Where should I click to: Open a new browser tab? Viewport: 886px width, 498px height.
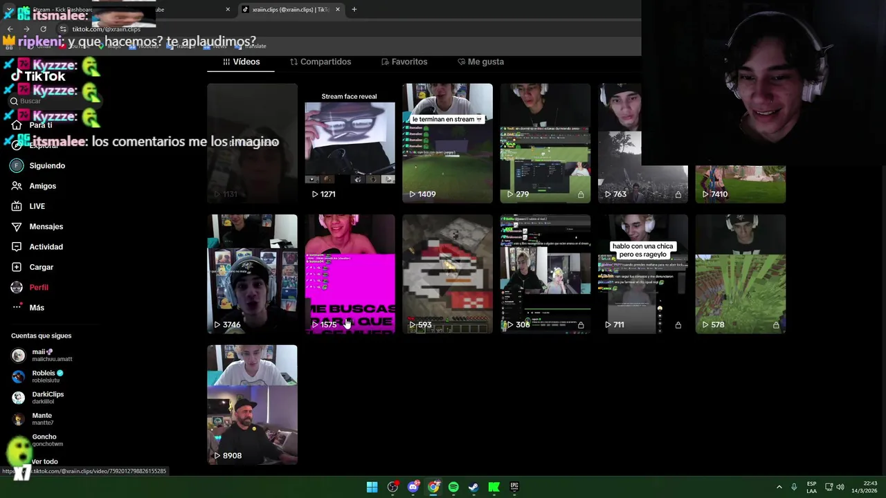point(354,10)
